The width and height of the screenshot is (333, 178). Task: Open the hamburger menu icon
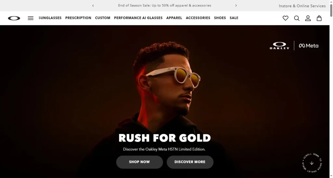pos(31,18)
